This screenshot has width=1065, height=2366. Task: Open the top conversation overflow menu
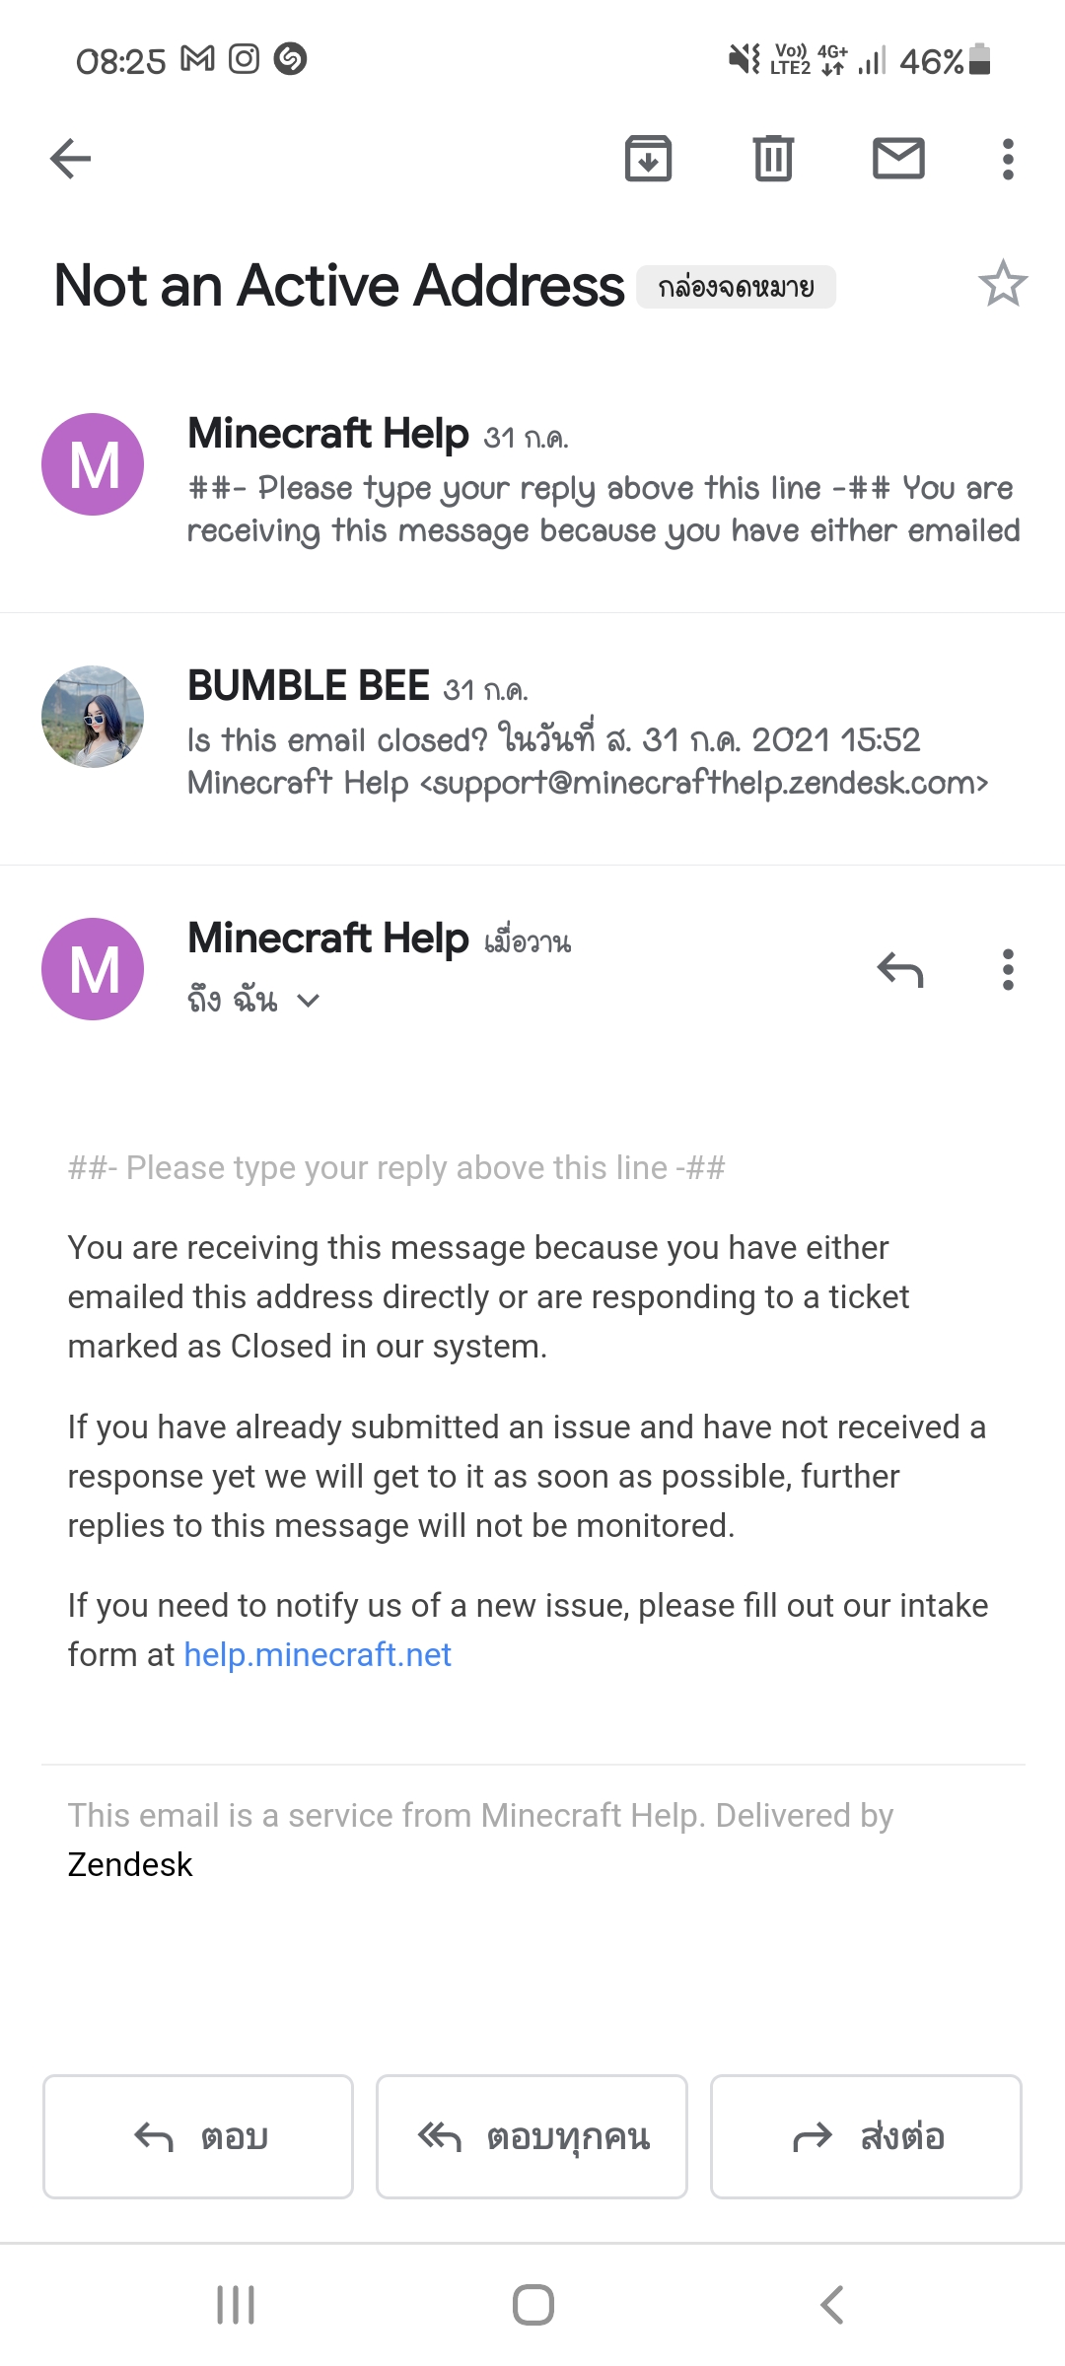pyautogui.click(x=1007, y=159)
